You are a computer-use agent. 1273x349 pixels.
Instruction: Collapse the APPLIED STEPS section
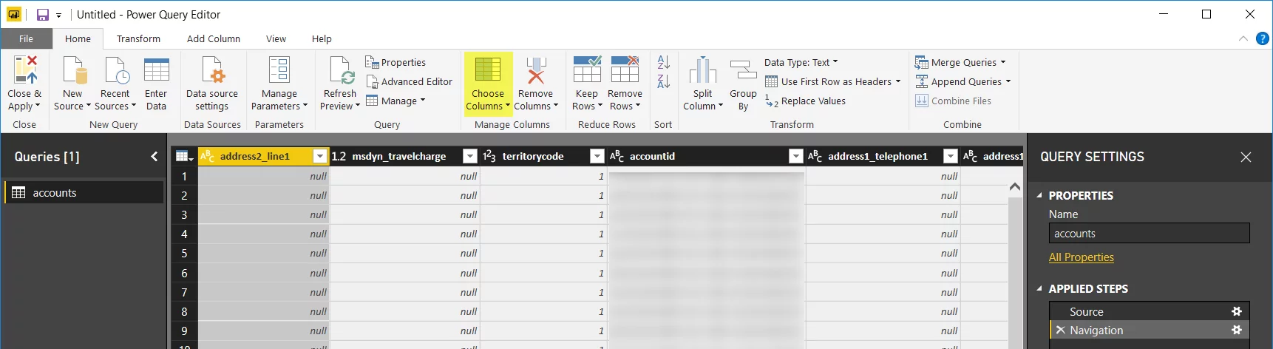pyautogui.click(x=1039, y=288)
